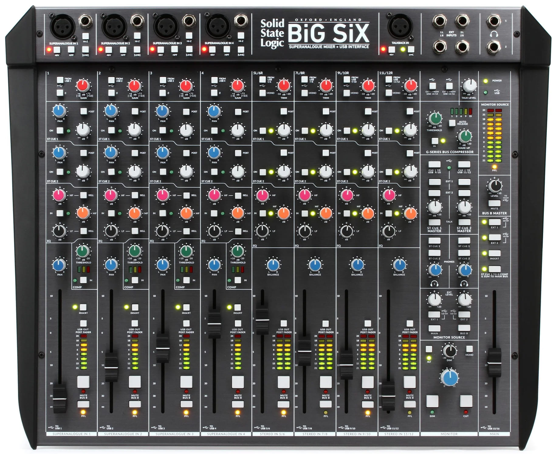Click the TALK LEVEL knob
556x454 pixels.
(x=469, y=86)
